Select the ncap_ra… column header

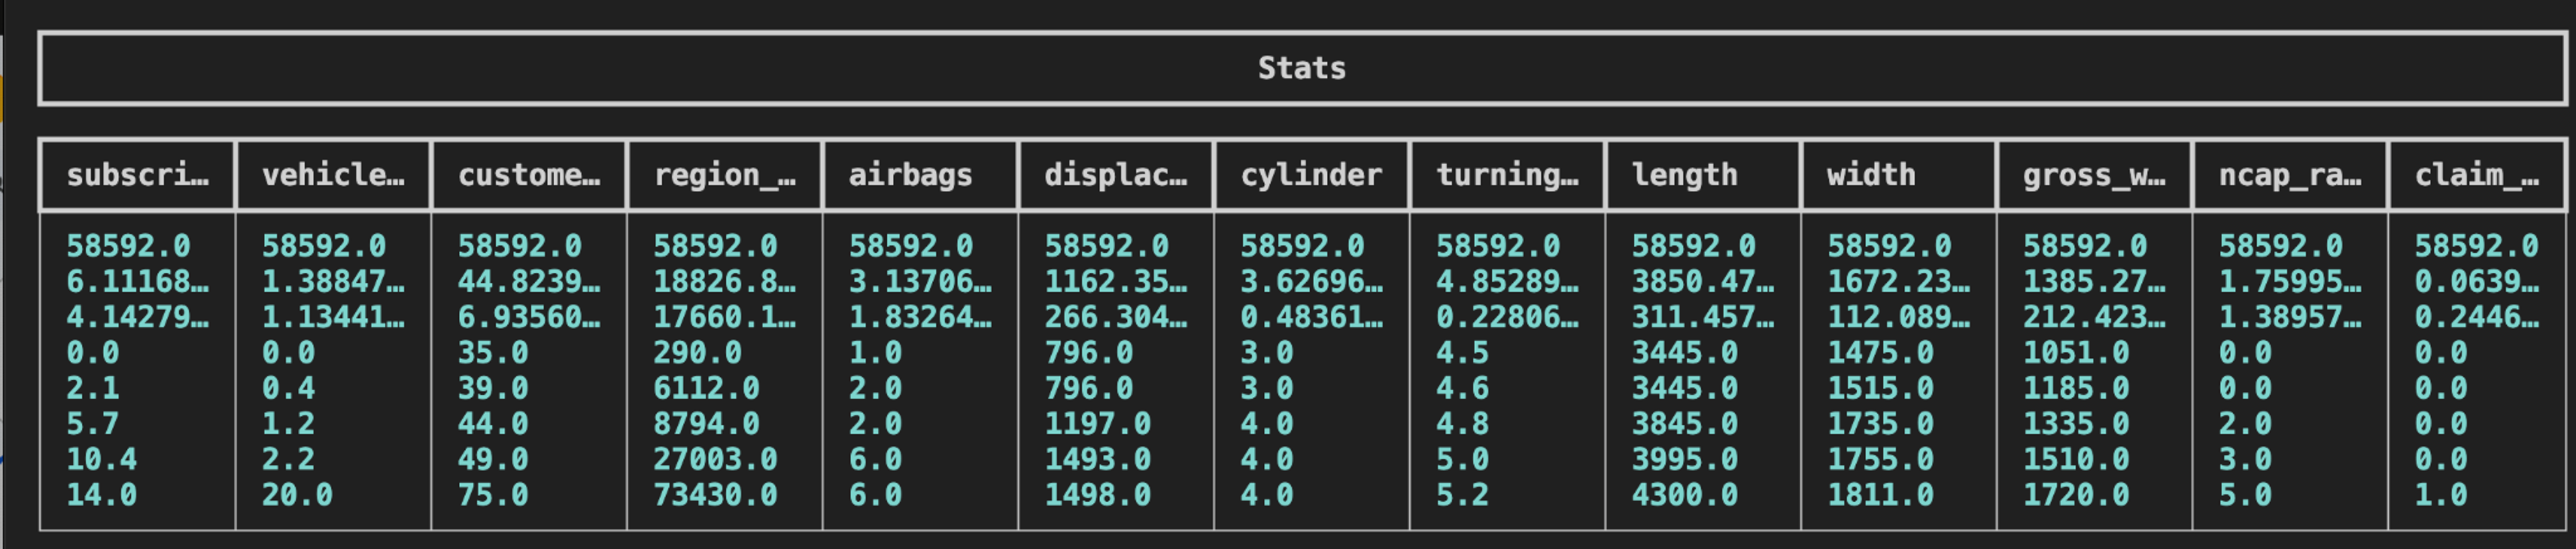pos(2290,175)
